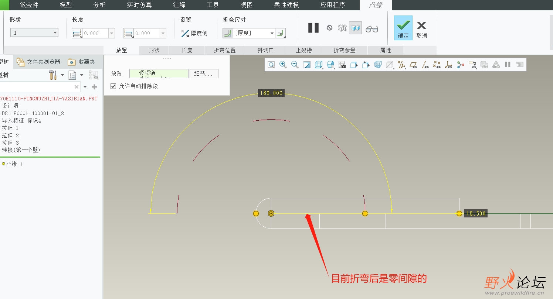Click the 逐项链 placement collector field
Viewport: 553px width, 299px height.
click(x=159, y=73)
